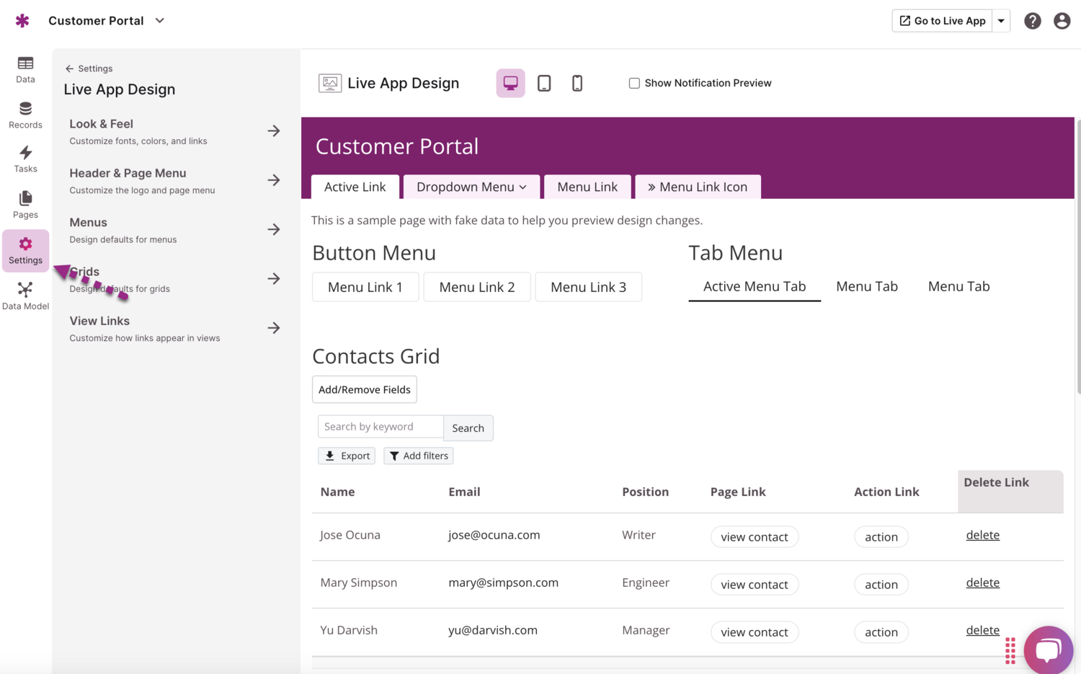The height and width of the screenshot is (674, 1081).
Task: Switch to tablet preview mode
Action: click(x=544, y=83)
